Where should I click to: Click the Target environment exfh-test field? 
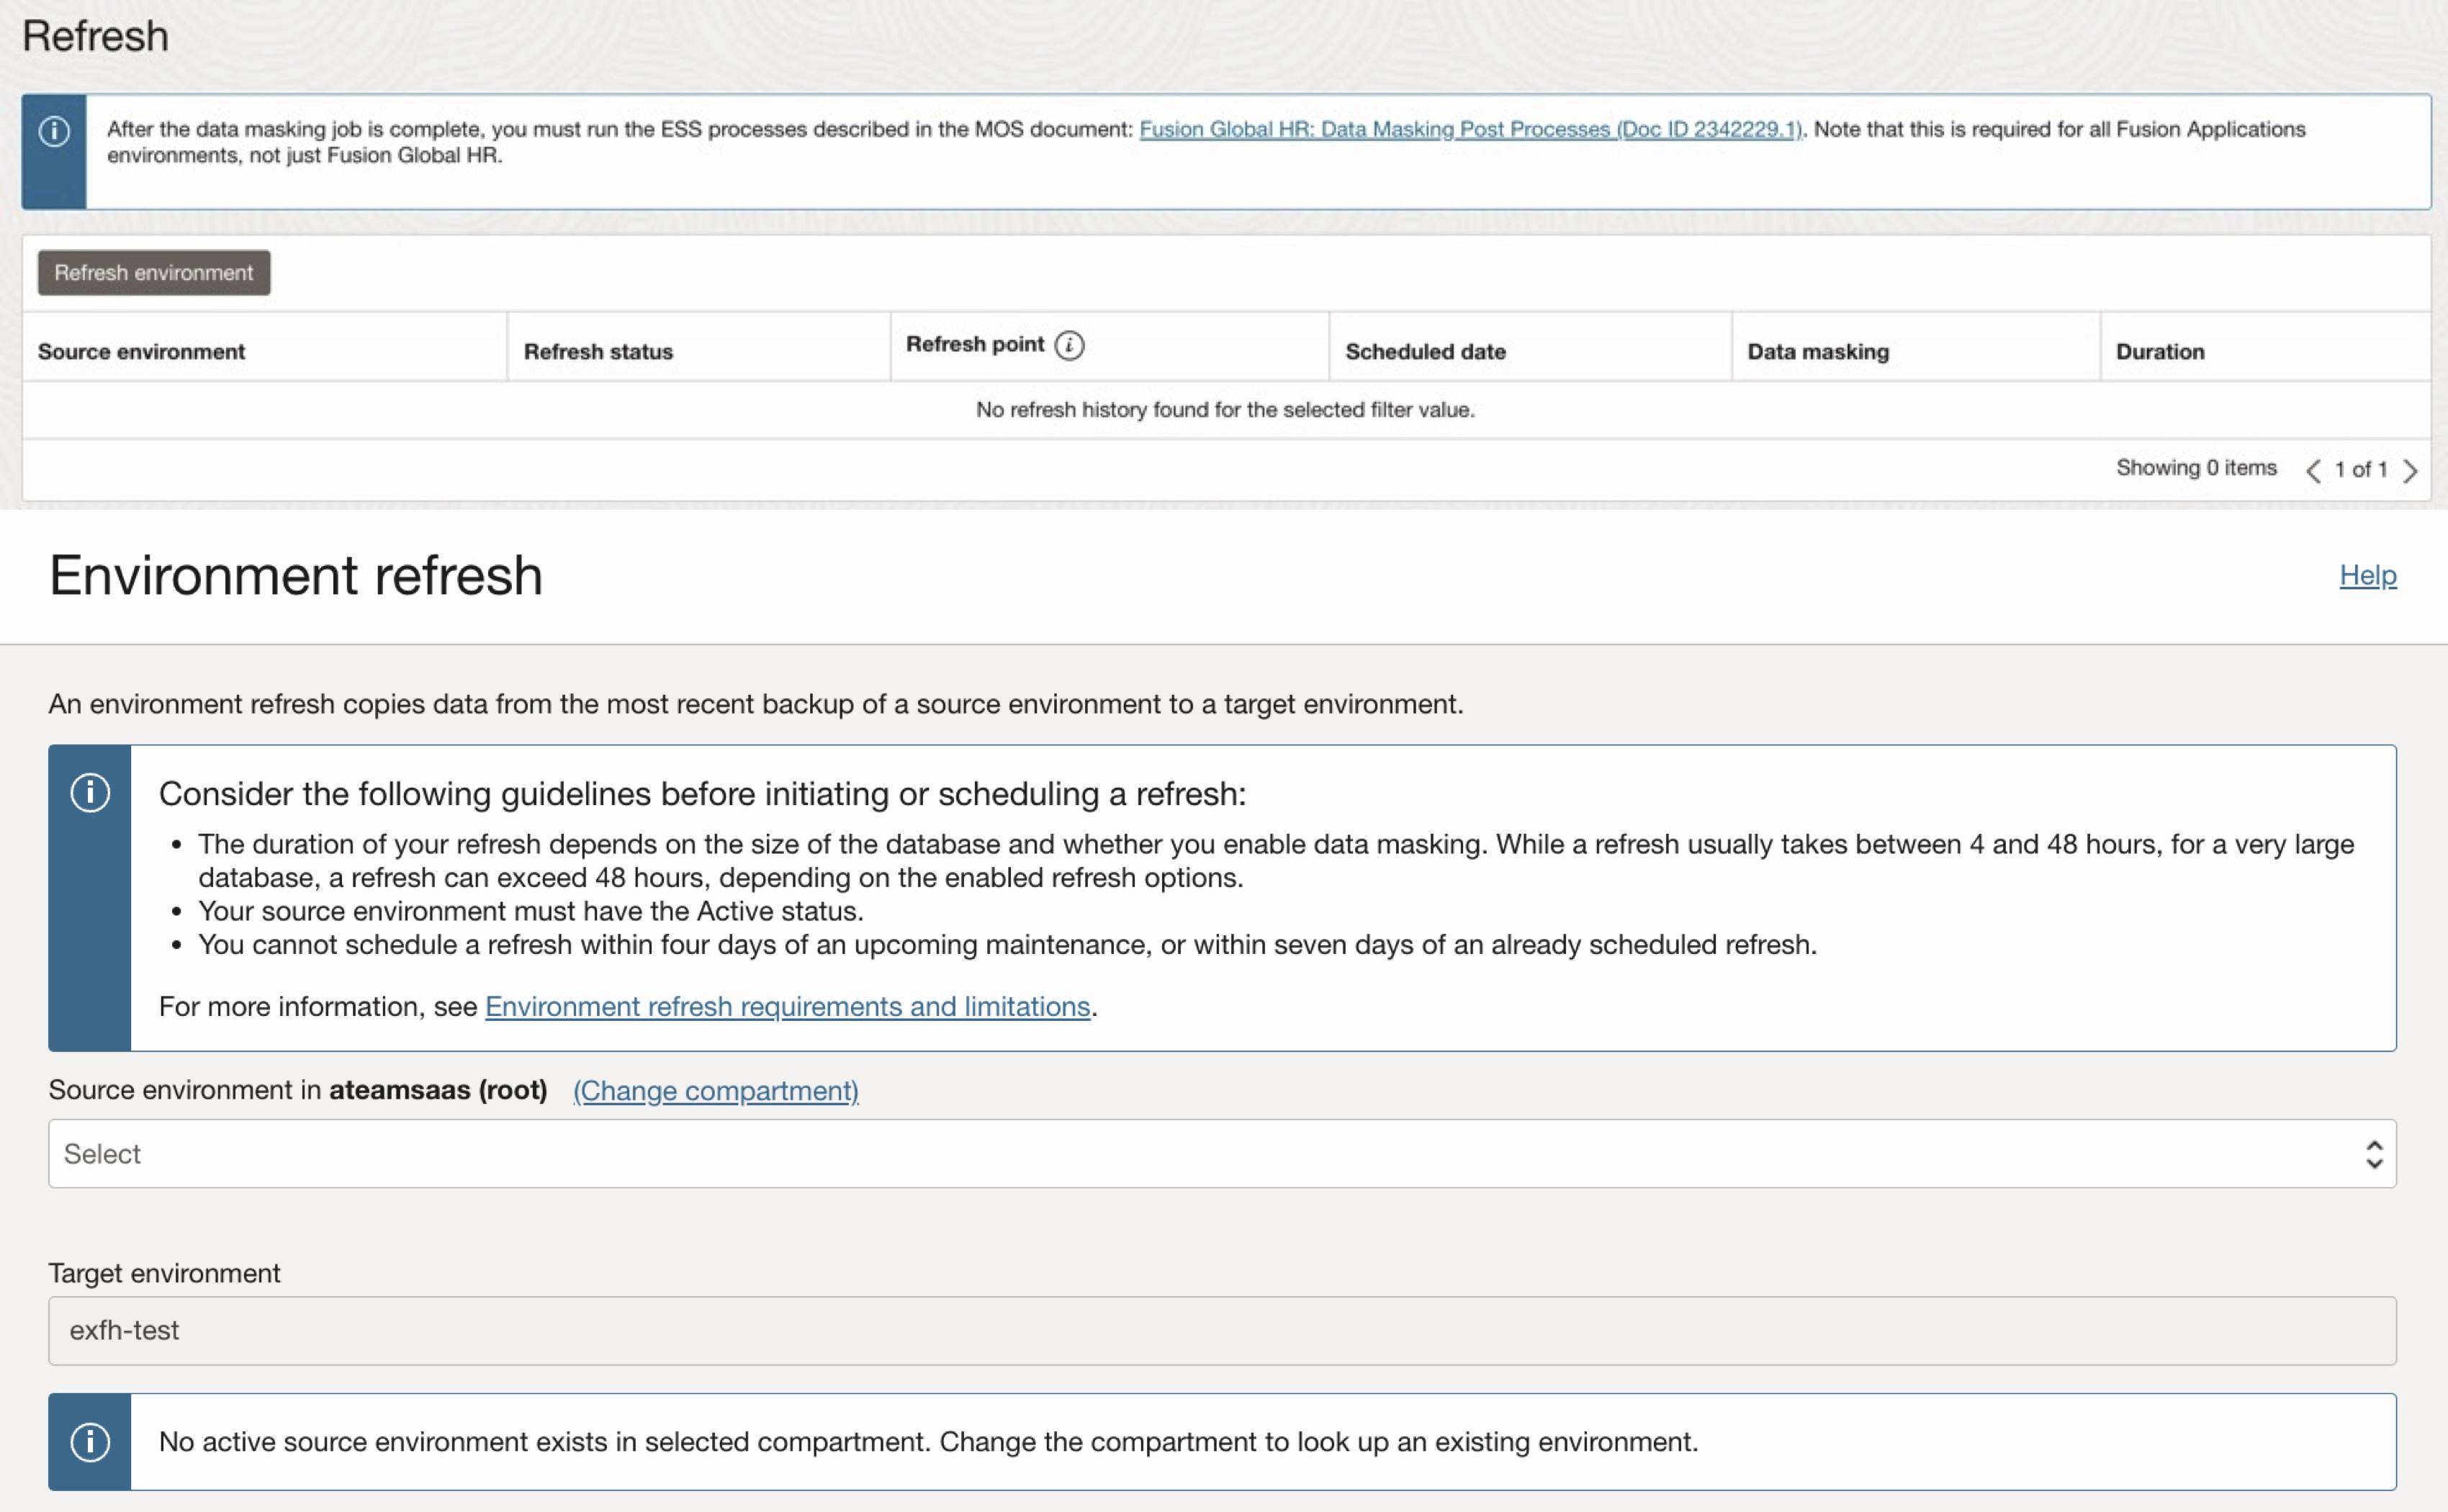pyautogui.click(x=1222, y=1331)
